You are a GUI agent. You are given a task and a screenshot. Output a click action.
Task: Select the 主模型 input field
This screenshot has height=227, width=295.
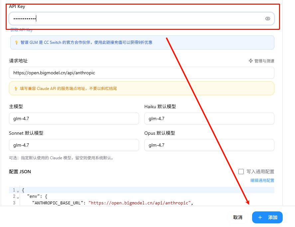74,118
